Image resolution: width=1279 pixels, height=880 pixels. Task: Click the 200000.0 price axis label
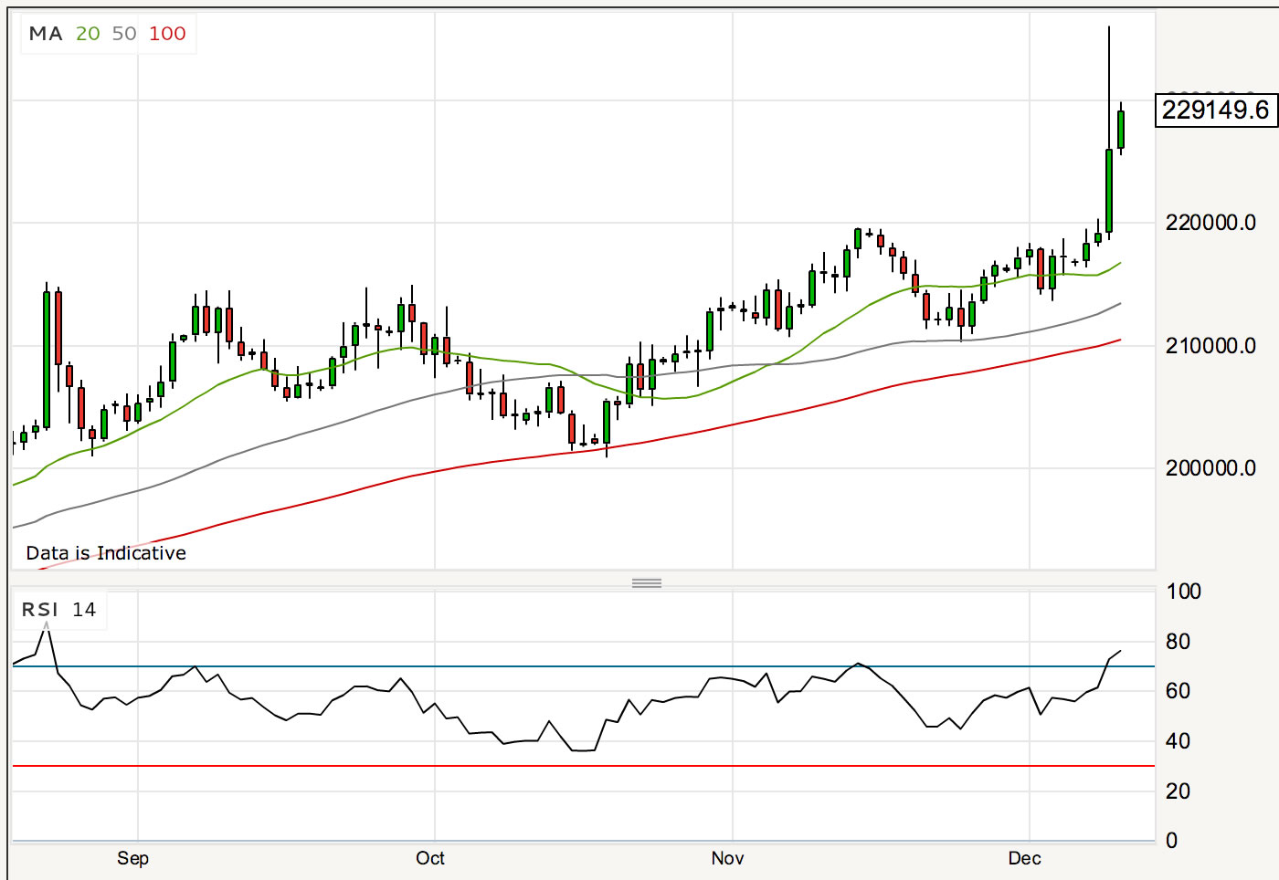pos(1210,468)
